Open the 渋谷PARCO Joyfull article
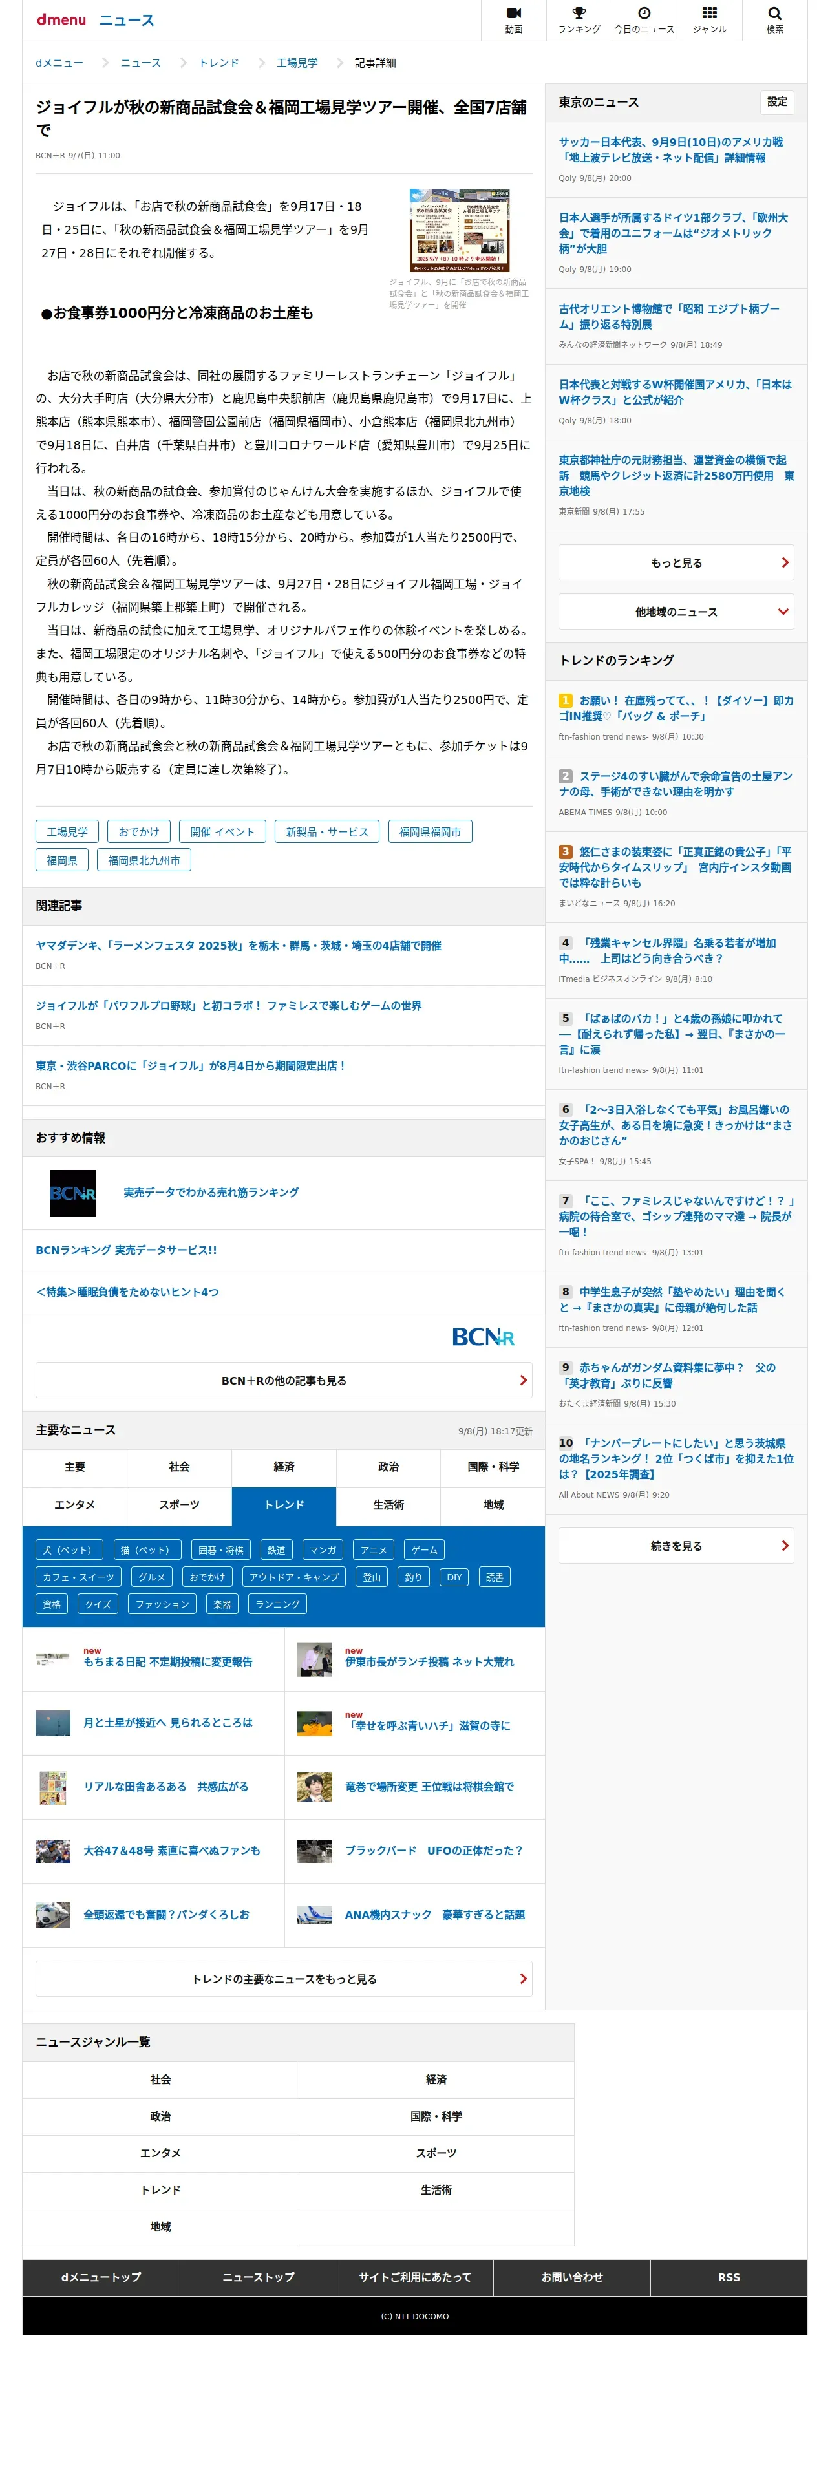The width and height of the screenshot is (830, 2490). point(190,1065)
